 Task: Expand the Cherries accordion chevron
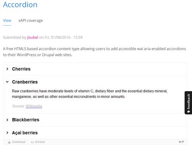click(7, 69)
